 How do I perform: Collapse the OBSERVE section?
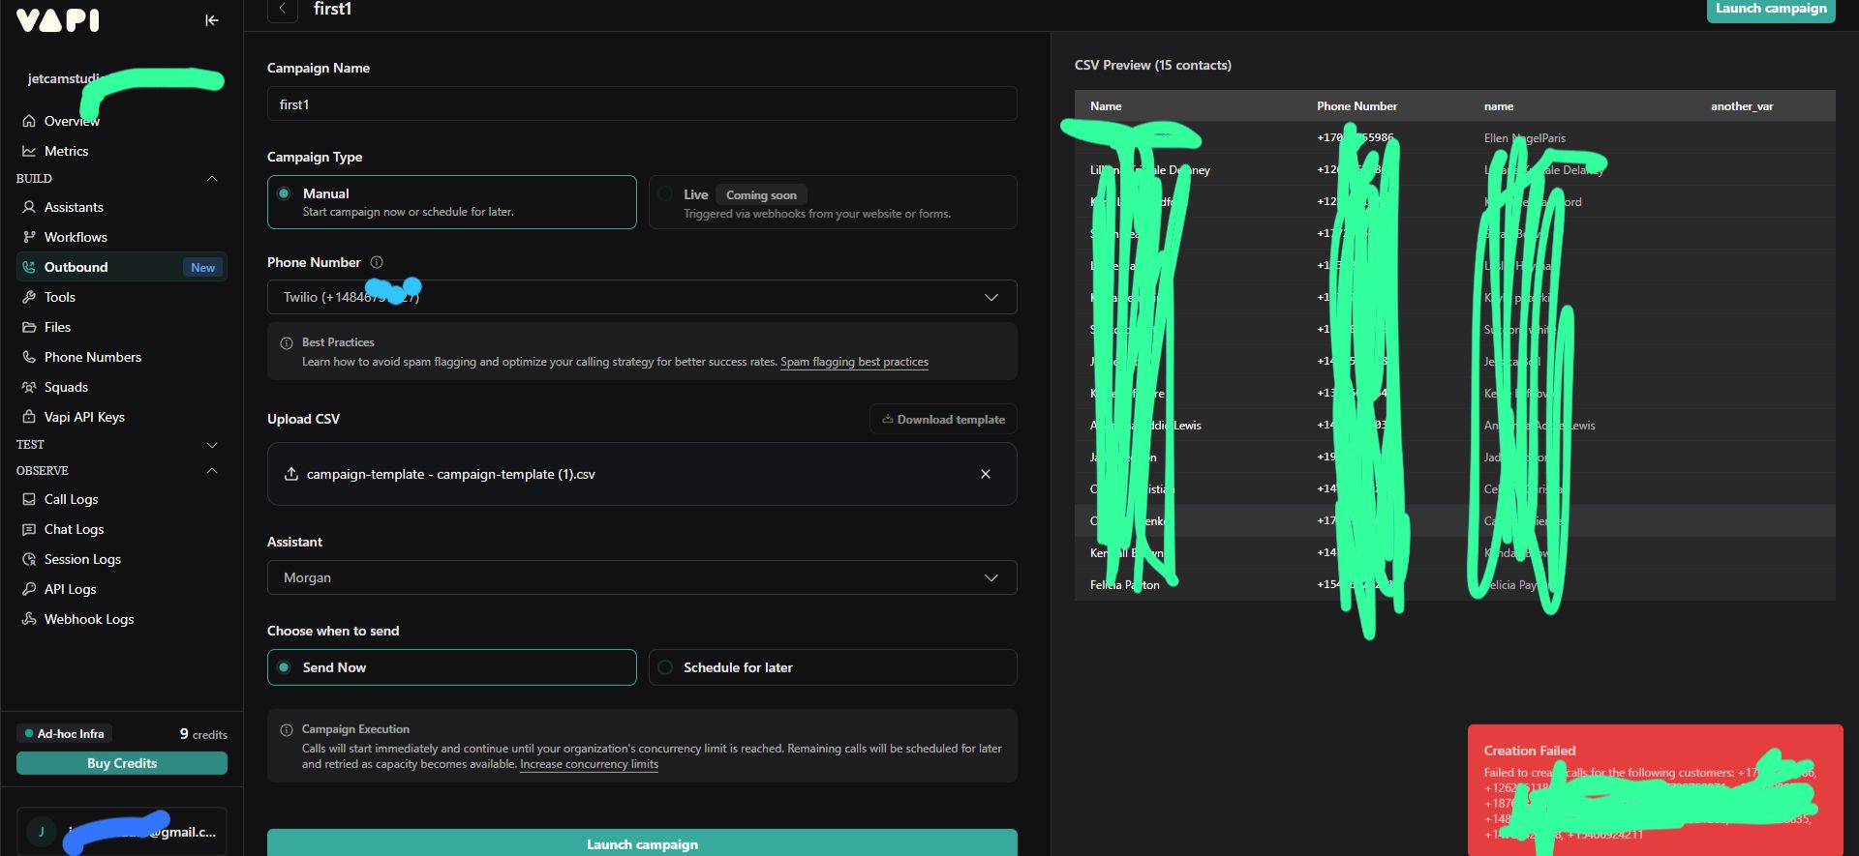[x=212, y=471]
